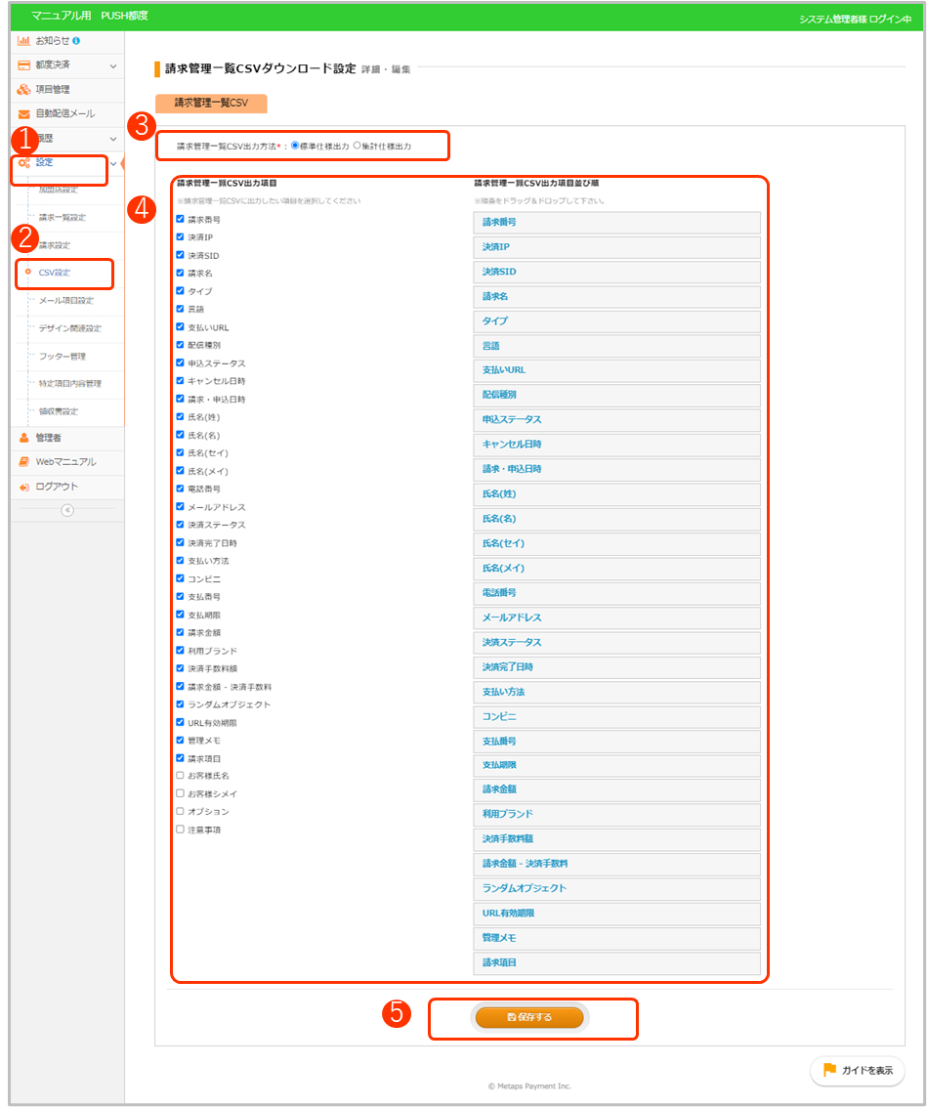Click the 管理者 user icon
Image resolution: width=927 pixels, height=1107 pixels.
pos(24,438)
